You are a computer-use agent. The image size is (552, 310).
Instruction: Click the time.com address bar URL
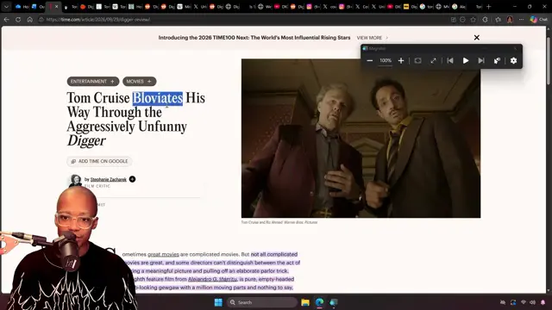(98, 20)
